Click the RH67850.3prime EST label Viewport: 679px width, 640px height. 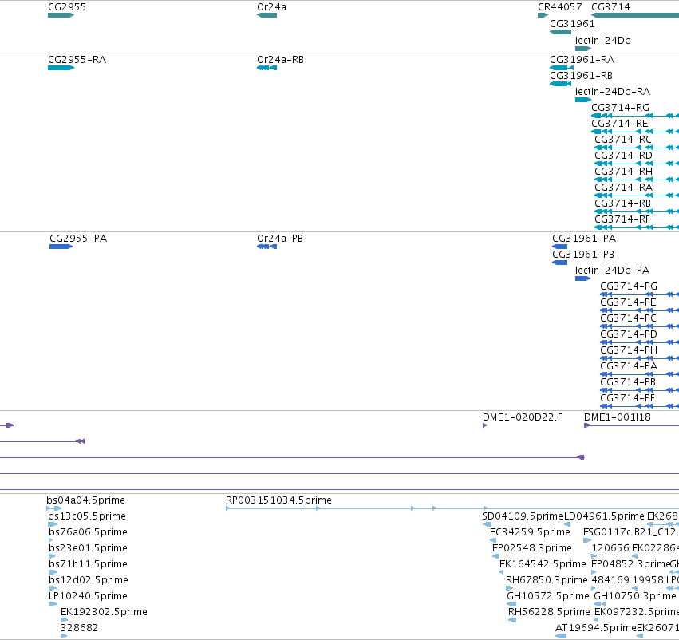[x=547, y=581]
